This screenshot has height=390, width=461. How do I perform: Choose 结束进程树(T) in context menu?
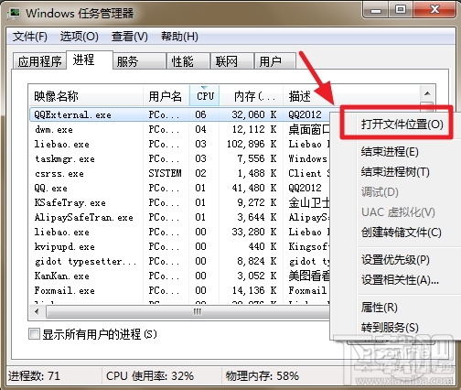point(395,172)
